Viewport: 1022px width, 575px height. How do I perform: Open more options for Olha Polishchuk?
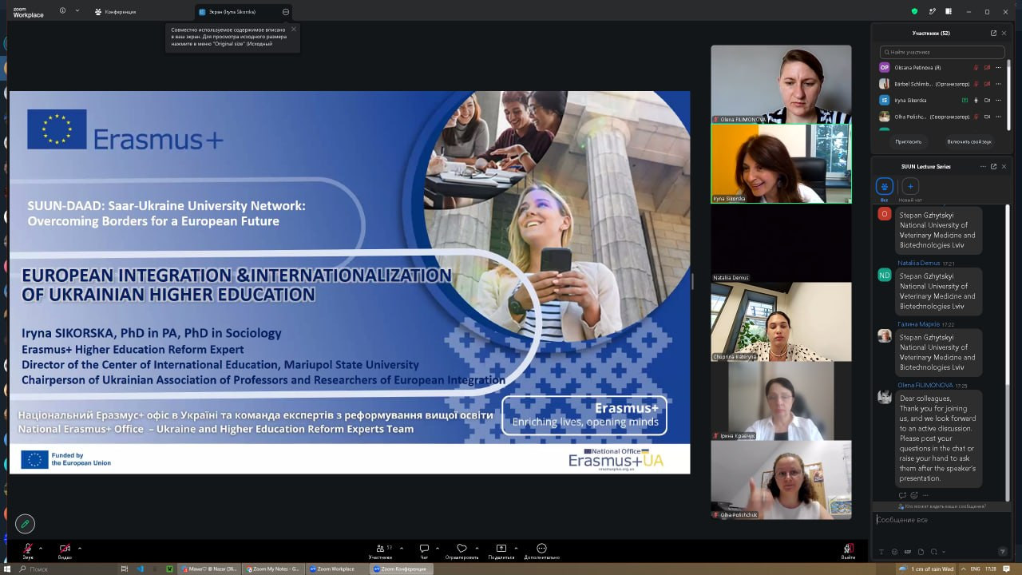[999, 117]
